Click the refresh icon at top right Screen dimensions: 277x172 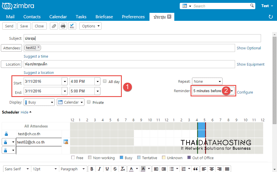(271, 17)
